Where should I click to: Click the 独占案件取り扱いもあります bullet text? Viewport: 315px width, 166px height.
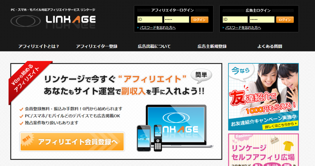tap(51, 123)
